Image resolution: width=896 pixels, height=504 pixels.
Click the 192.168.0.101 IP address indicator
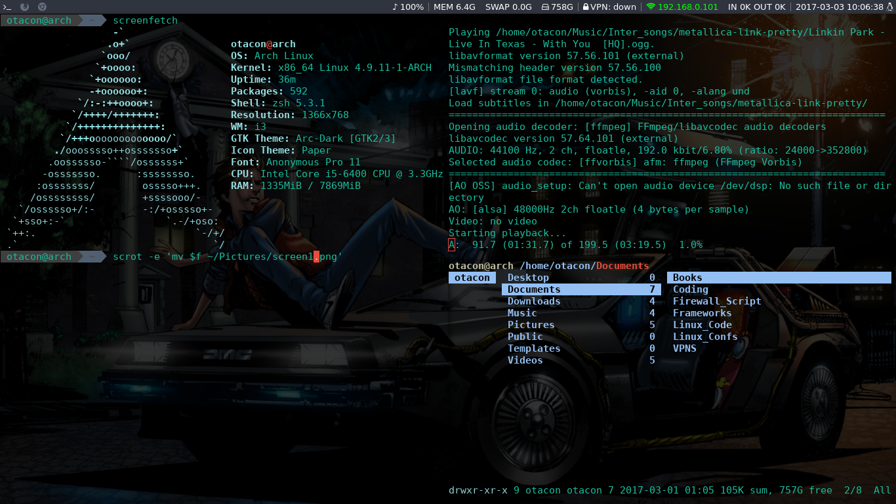688,7
